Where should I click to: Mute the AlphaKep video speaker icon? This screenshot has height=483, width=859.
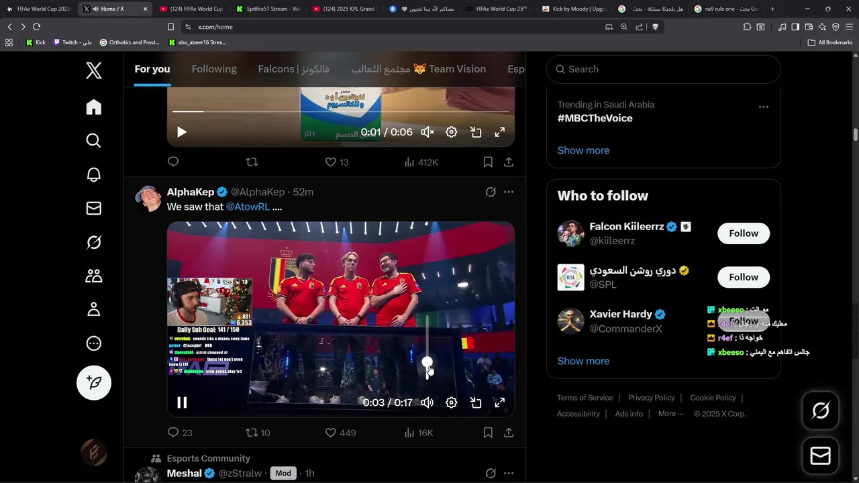[427, 402]
